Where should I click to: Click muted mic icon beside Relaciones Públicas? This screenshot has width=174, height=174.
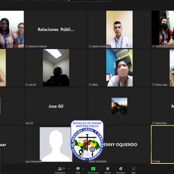[27, 46]
